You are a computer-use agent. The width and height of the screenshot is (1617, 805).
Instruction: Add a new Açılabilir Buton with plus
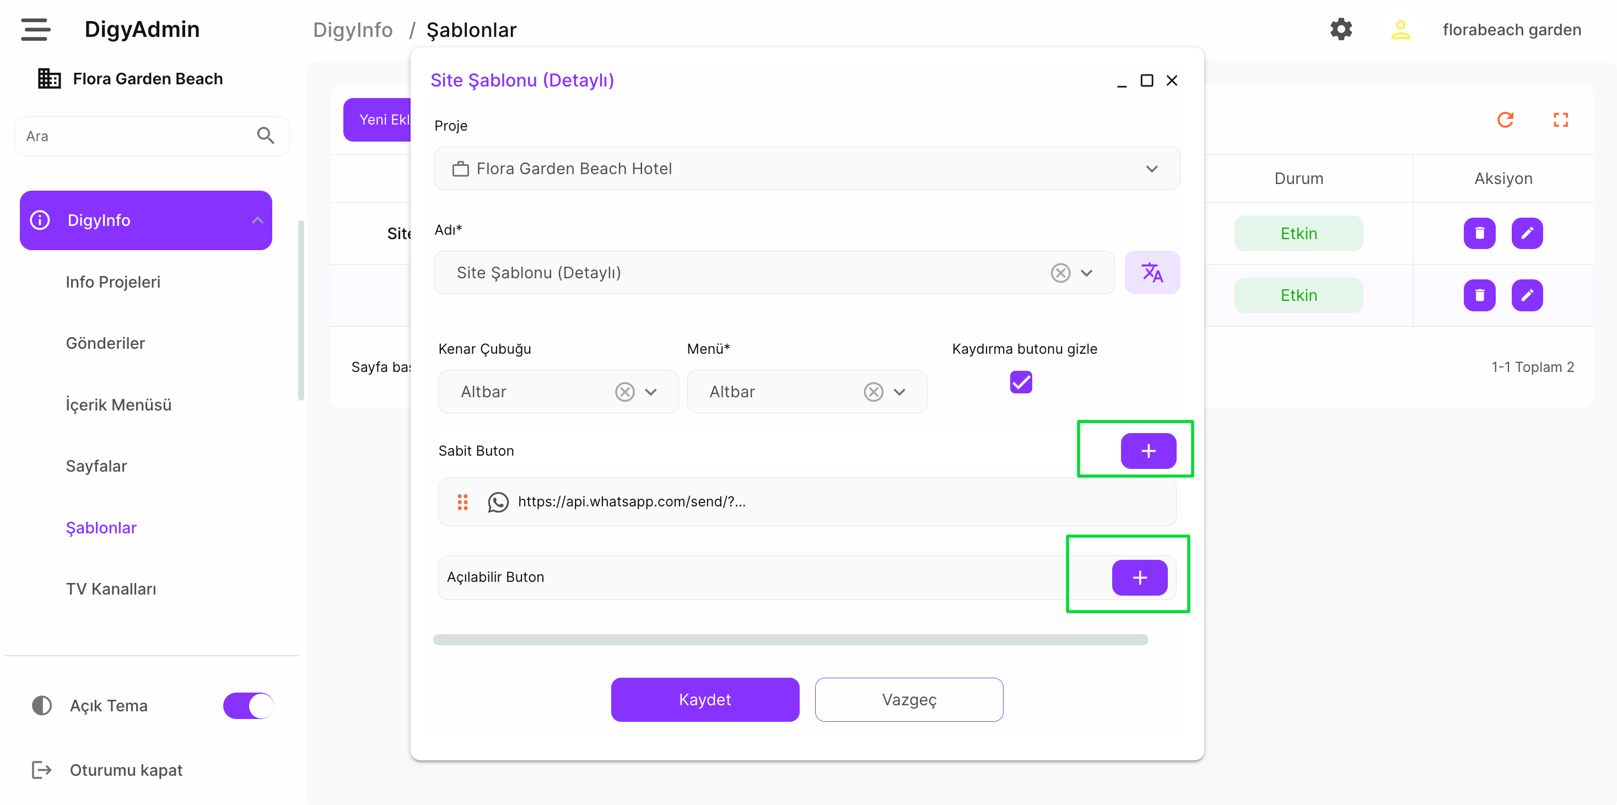point(1139,577)
